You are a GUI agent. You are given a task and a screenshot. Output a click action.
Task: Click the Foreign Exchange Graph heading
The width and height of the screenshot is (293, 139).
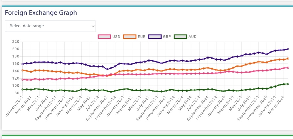pyautogui.click(x=41, y=13)
